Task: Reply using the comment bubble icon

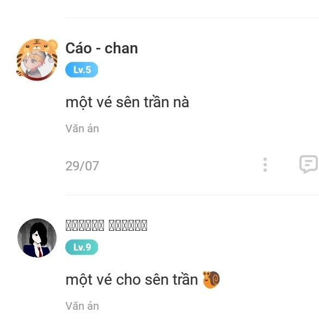Action: tap(309, 164)
